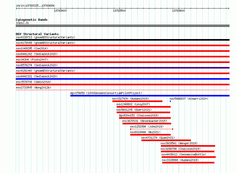This screenshot has height=173, width=237.
Task: Select the red bar of nsv4731274
Action: click(x=166, y=140)
